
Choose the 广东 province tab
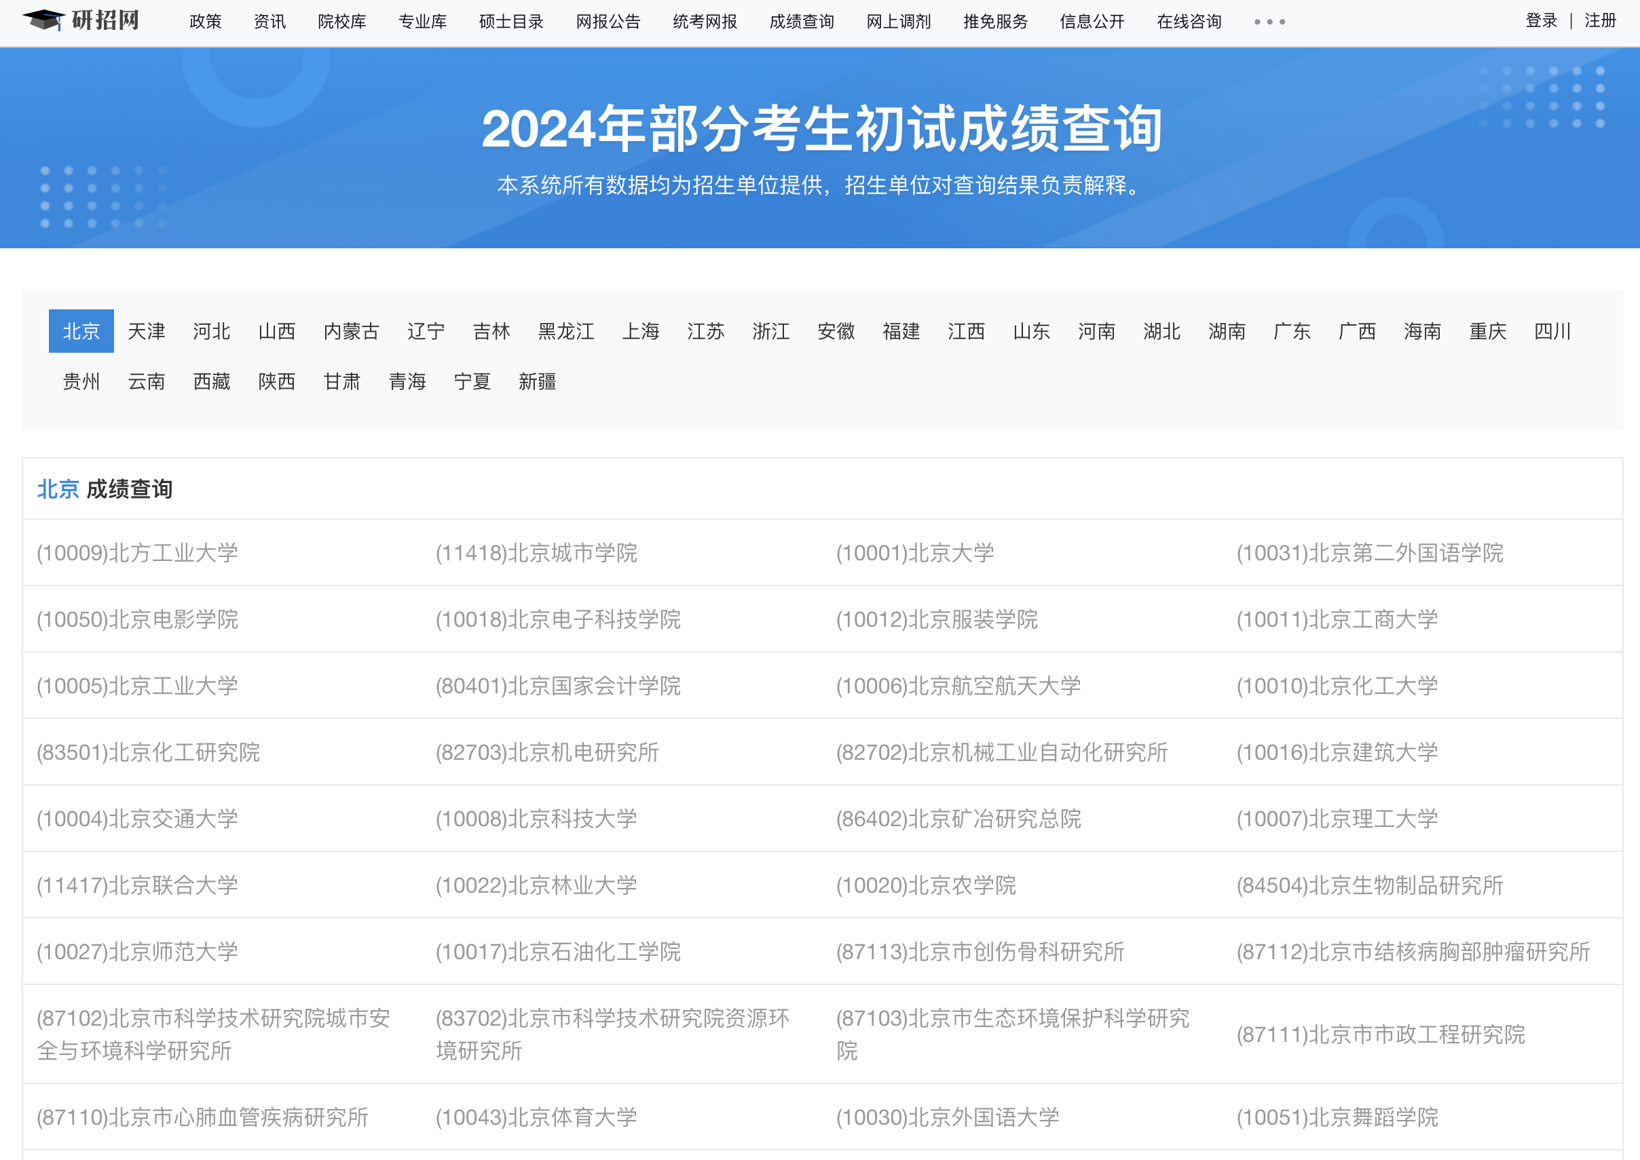coord(1291,331)
